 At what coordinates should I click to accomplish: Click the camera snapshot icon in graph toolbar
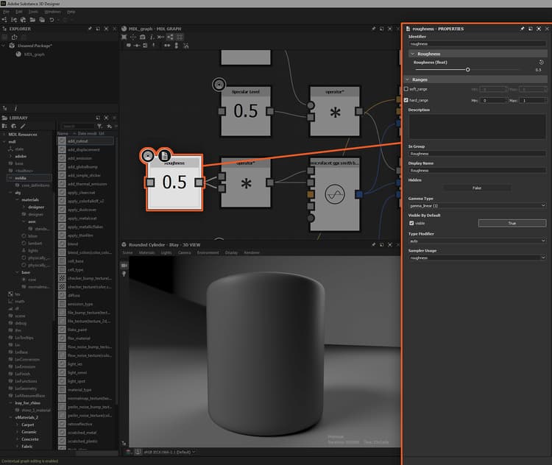point(143,37)
